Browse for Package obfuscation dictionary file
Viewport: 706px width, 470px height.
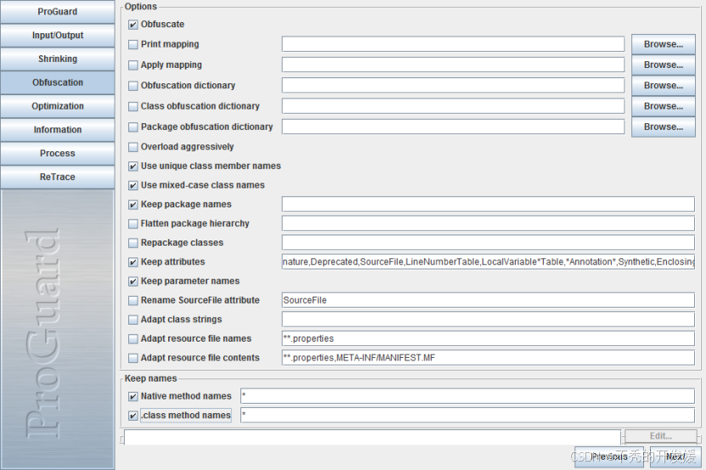[x=664, y=127]
